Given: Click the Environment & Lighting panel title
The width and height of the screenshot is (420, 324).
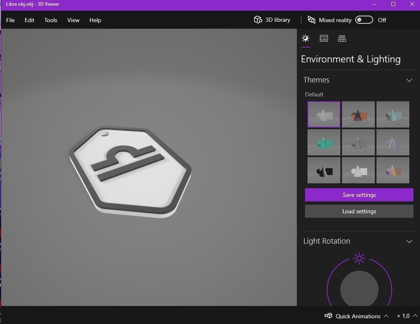Looking at the screenshot, I should (351, 59).
